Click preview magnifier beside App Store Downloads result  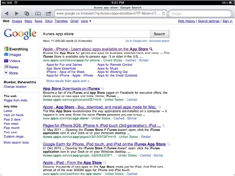[103, 89]
